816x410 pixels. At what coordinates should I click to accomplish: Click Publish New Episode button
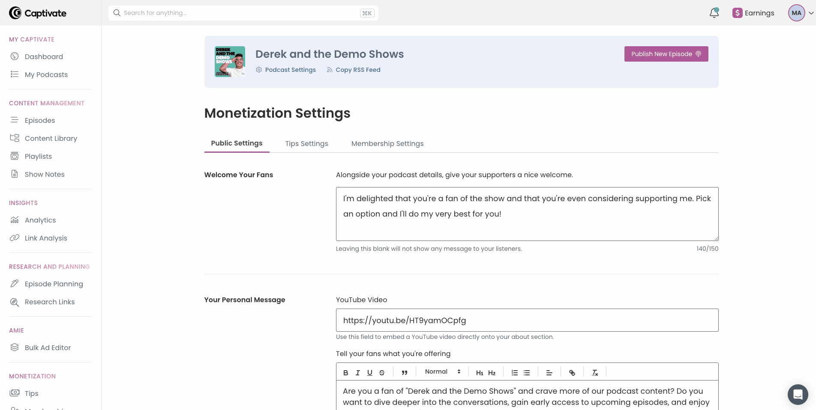pyautogui.click(x=666, y=54)
